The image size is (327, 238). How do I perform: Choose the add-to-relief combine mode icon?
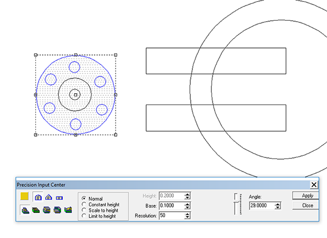tap(25, 210)
